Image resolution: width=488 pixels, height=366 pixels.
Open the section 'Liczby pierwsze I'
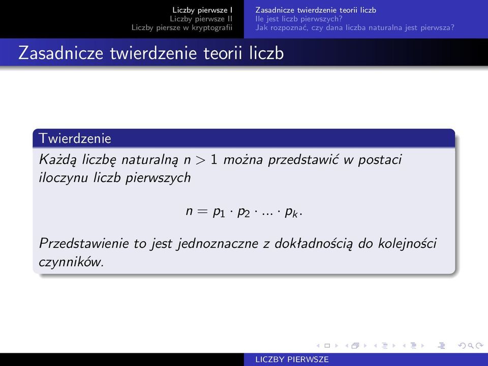[202, 10]
